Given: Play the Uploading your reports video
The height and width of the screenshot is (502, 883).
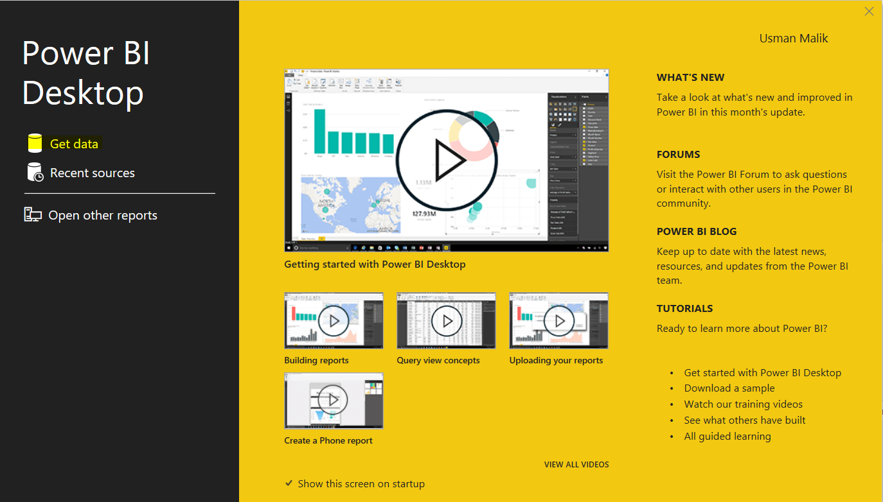Looking at the screenshot, I should pyautogui.click(x=558, y=320).
